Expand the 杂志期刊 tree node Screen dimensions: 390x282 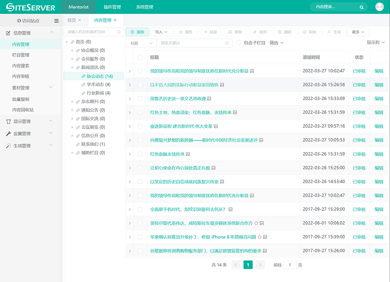click(x=72, y=102)
